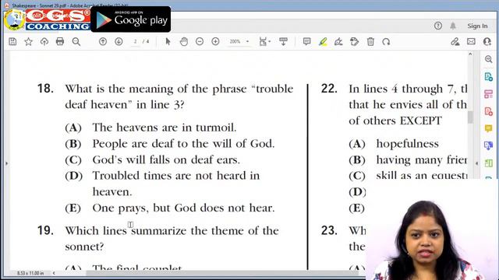The width and height of the screenshot is (499, 280).
Task: Click answer (B) People are deaf to will of God
Action: (x=170, y=144)
